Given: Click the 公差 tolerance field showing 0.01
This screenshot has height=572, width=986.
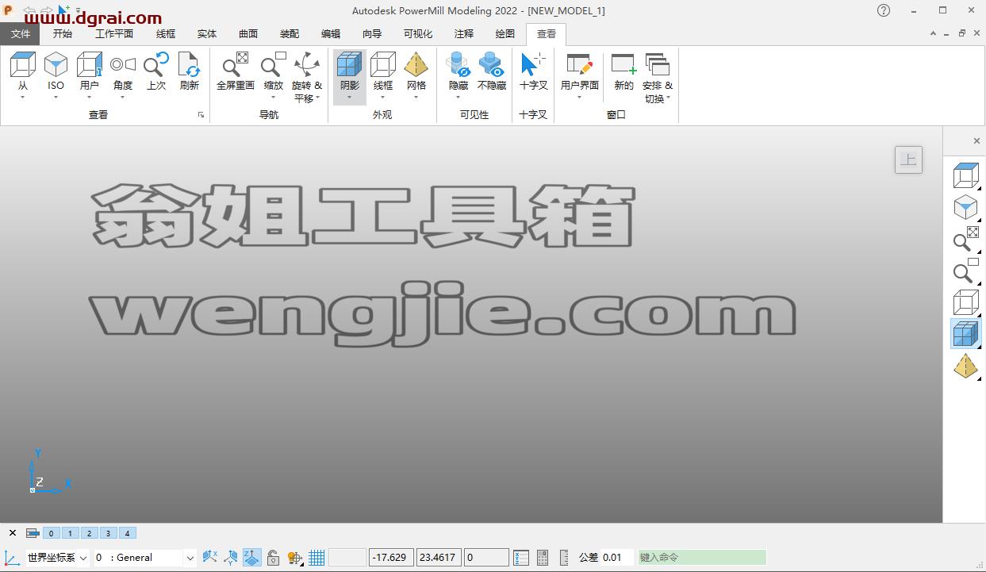Looking at the screenshot, I should (x=617, y=558).
